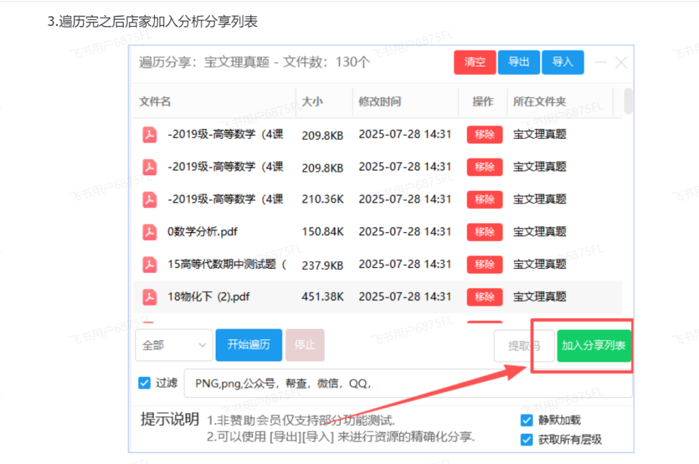Image resolution: width=699 pixels, height=464 pixels.
Task: Click PDF icon of 15高等代数期中测试题 file
Action: point(149,264)
